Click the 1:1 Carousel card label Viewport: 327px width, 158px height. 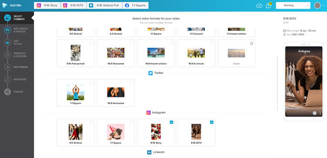point(196,34)
